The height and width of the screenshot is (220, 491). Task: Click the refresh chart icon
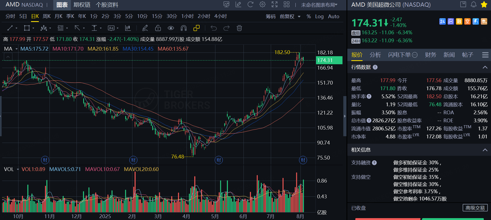click(250, 5)
